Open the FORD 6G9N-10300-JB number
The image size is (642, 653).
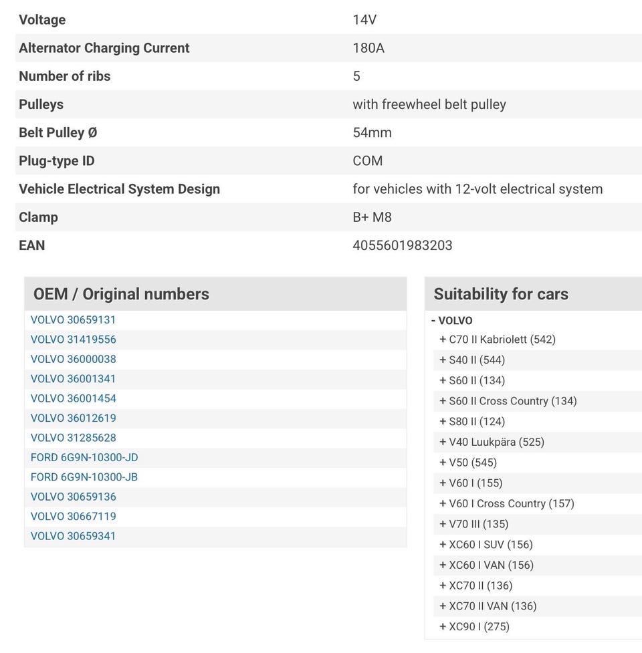click(84, 477)
